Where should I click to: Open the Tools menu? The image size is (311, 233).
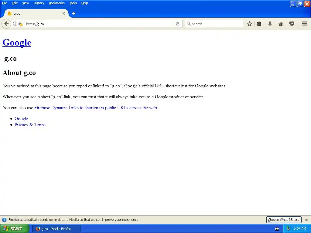[x=73, y=3]
